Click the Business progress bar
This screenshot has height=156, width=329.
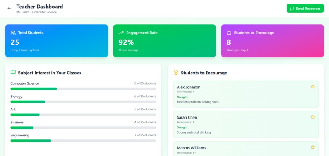pos(83,128)
